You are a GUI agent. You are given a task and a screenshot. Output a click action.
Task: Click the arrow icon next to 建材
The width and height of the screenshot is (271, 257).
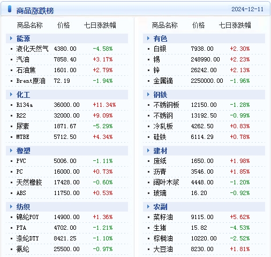148,151
